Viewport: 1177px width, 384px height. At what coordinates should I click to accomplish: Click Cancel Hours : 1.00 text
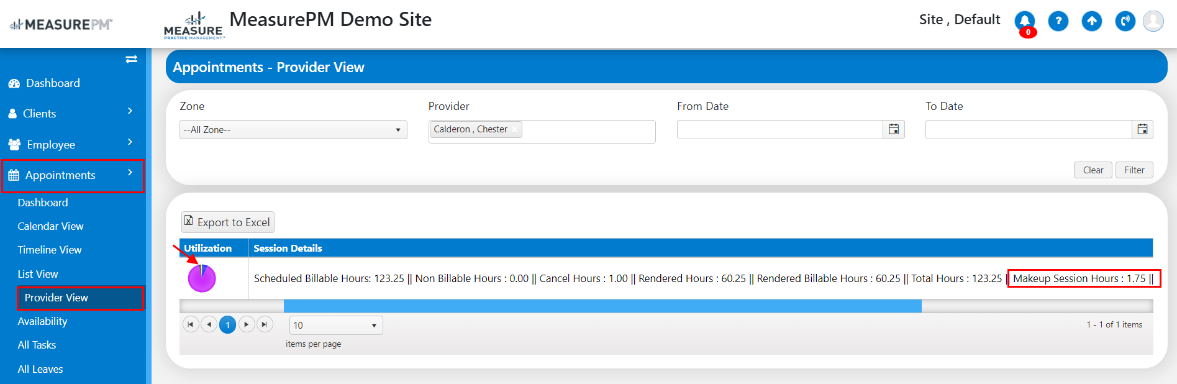[584, 278]
